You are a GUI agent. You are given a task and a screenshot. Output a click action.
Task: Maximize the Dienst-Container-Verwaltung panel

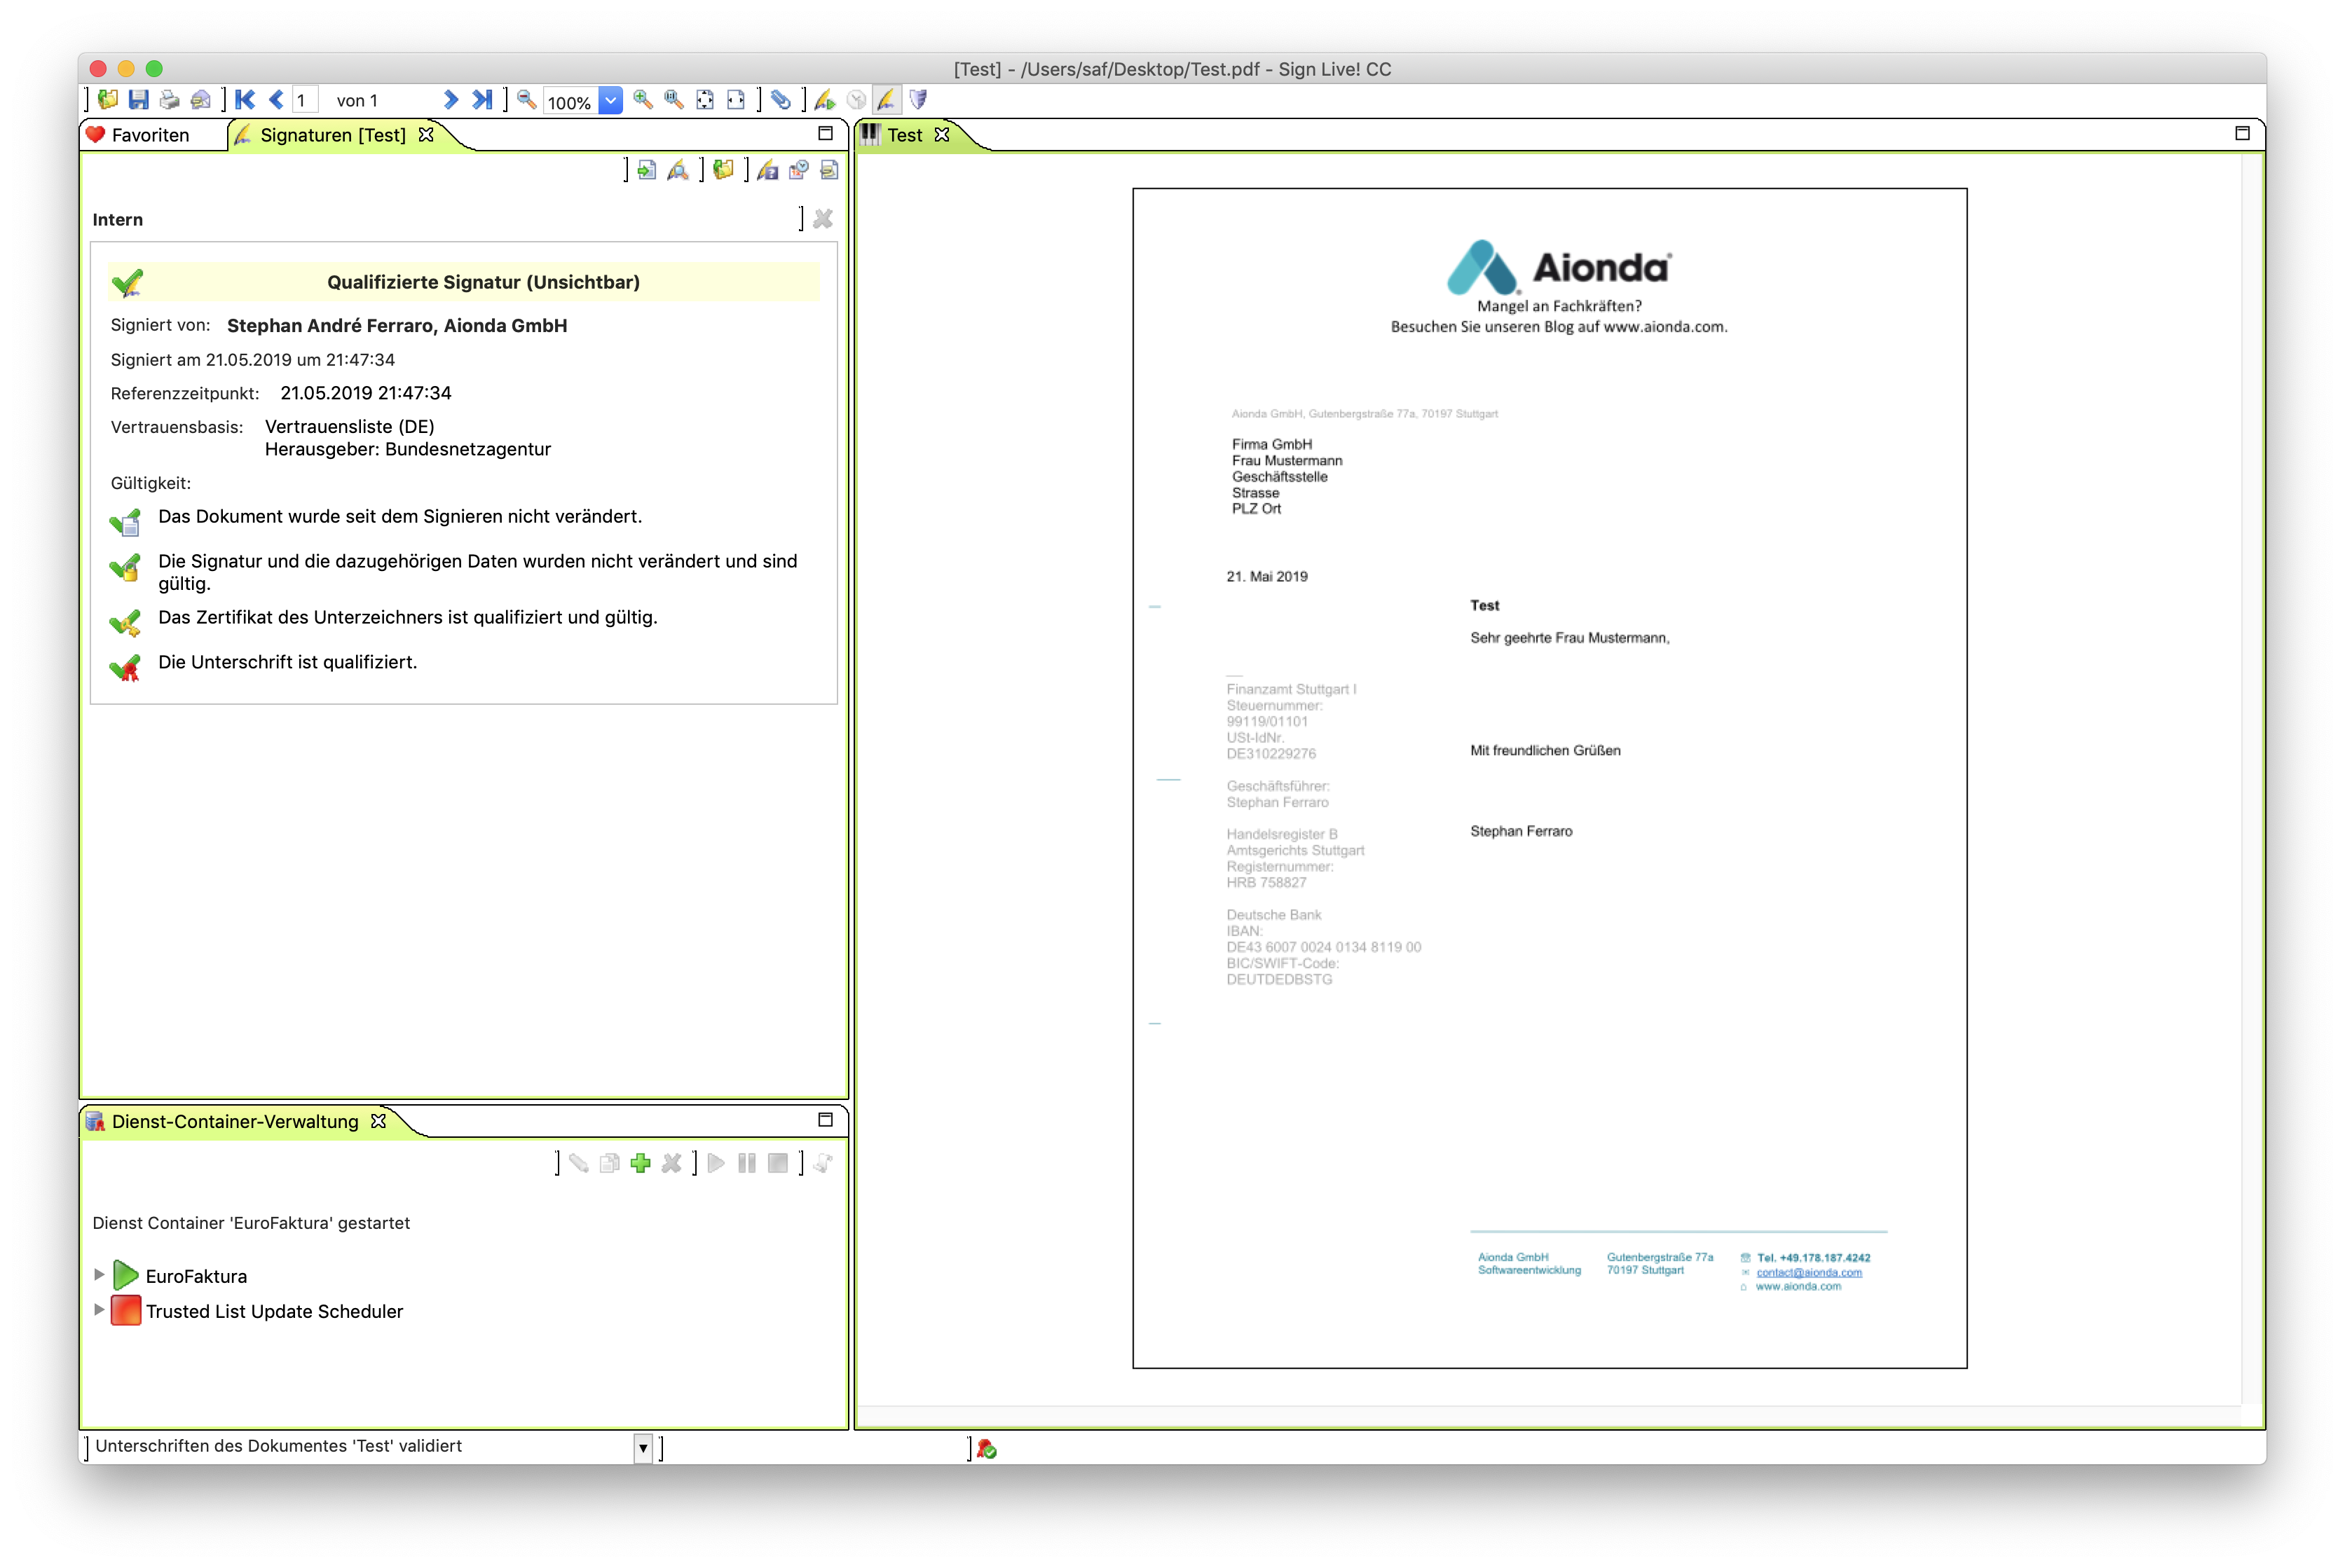[825, 1120]
